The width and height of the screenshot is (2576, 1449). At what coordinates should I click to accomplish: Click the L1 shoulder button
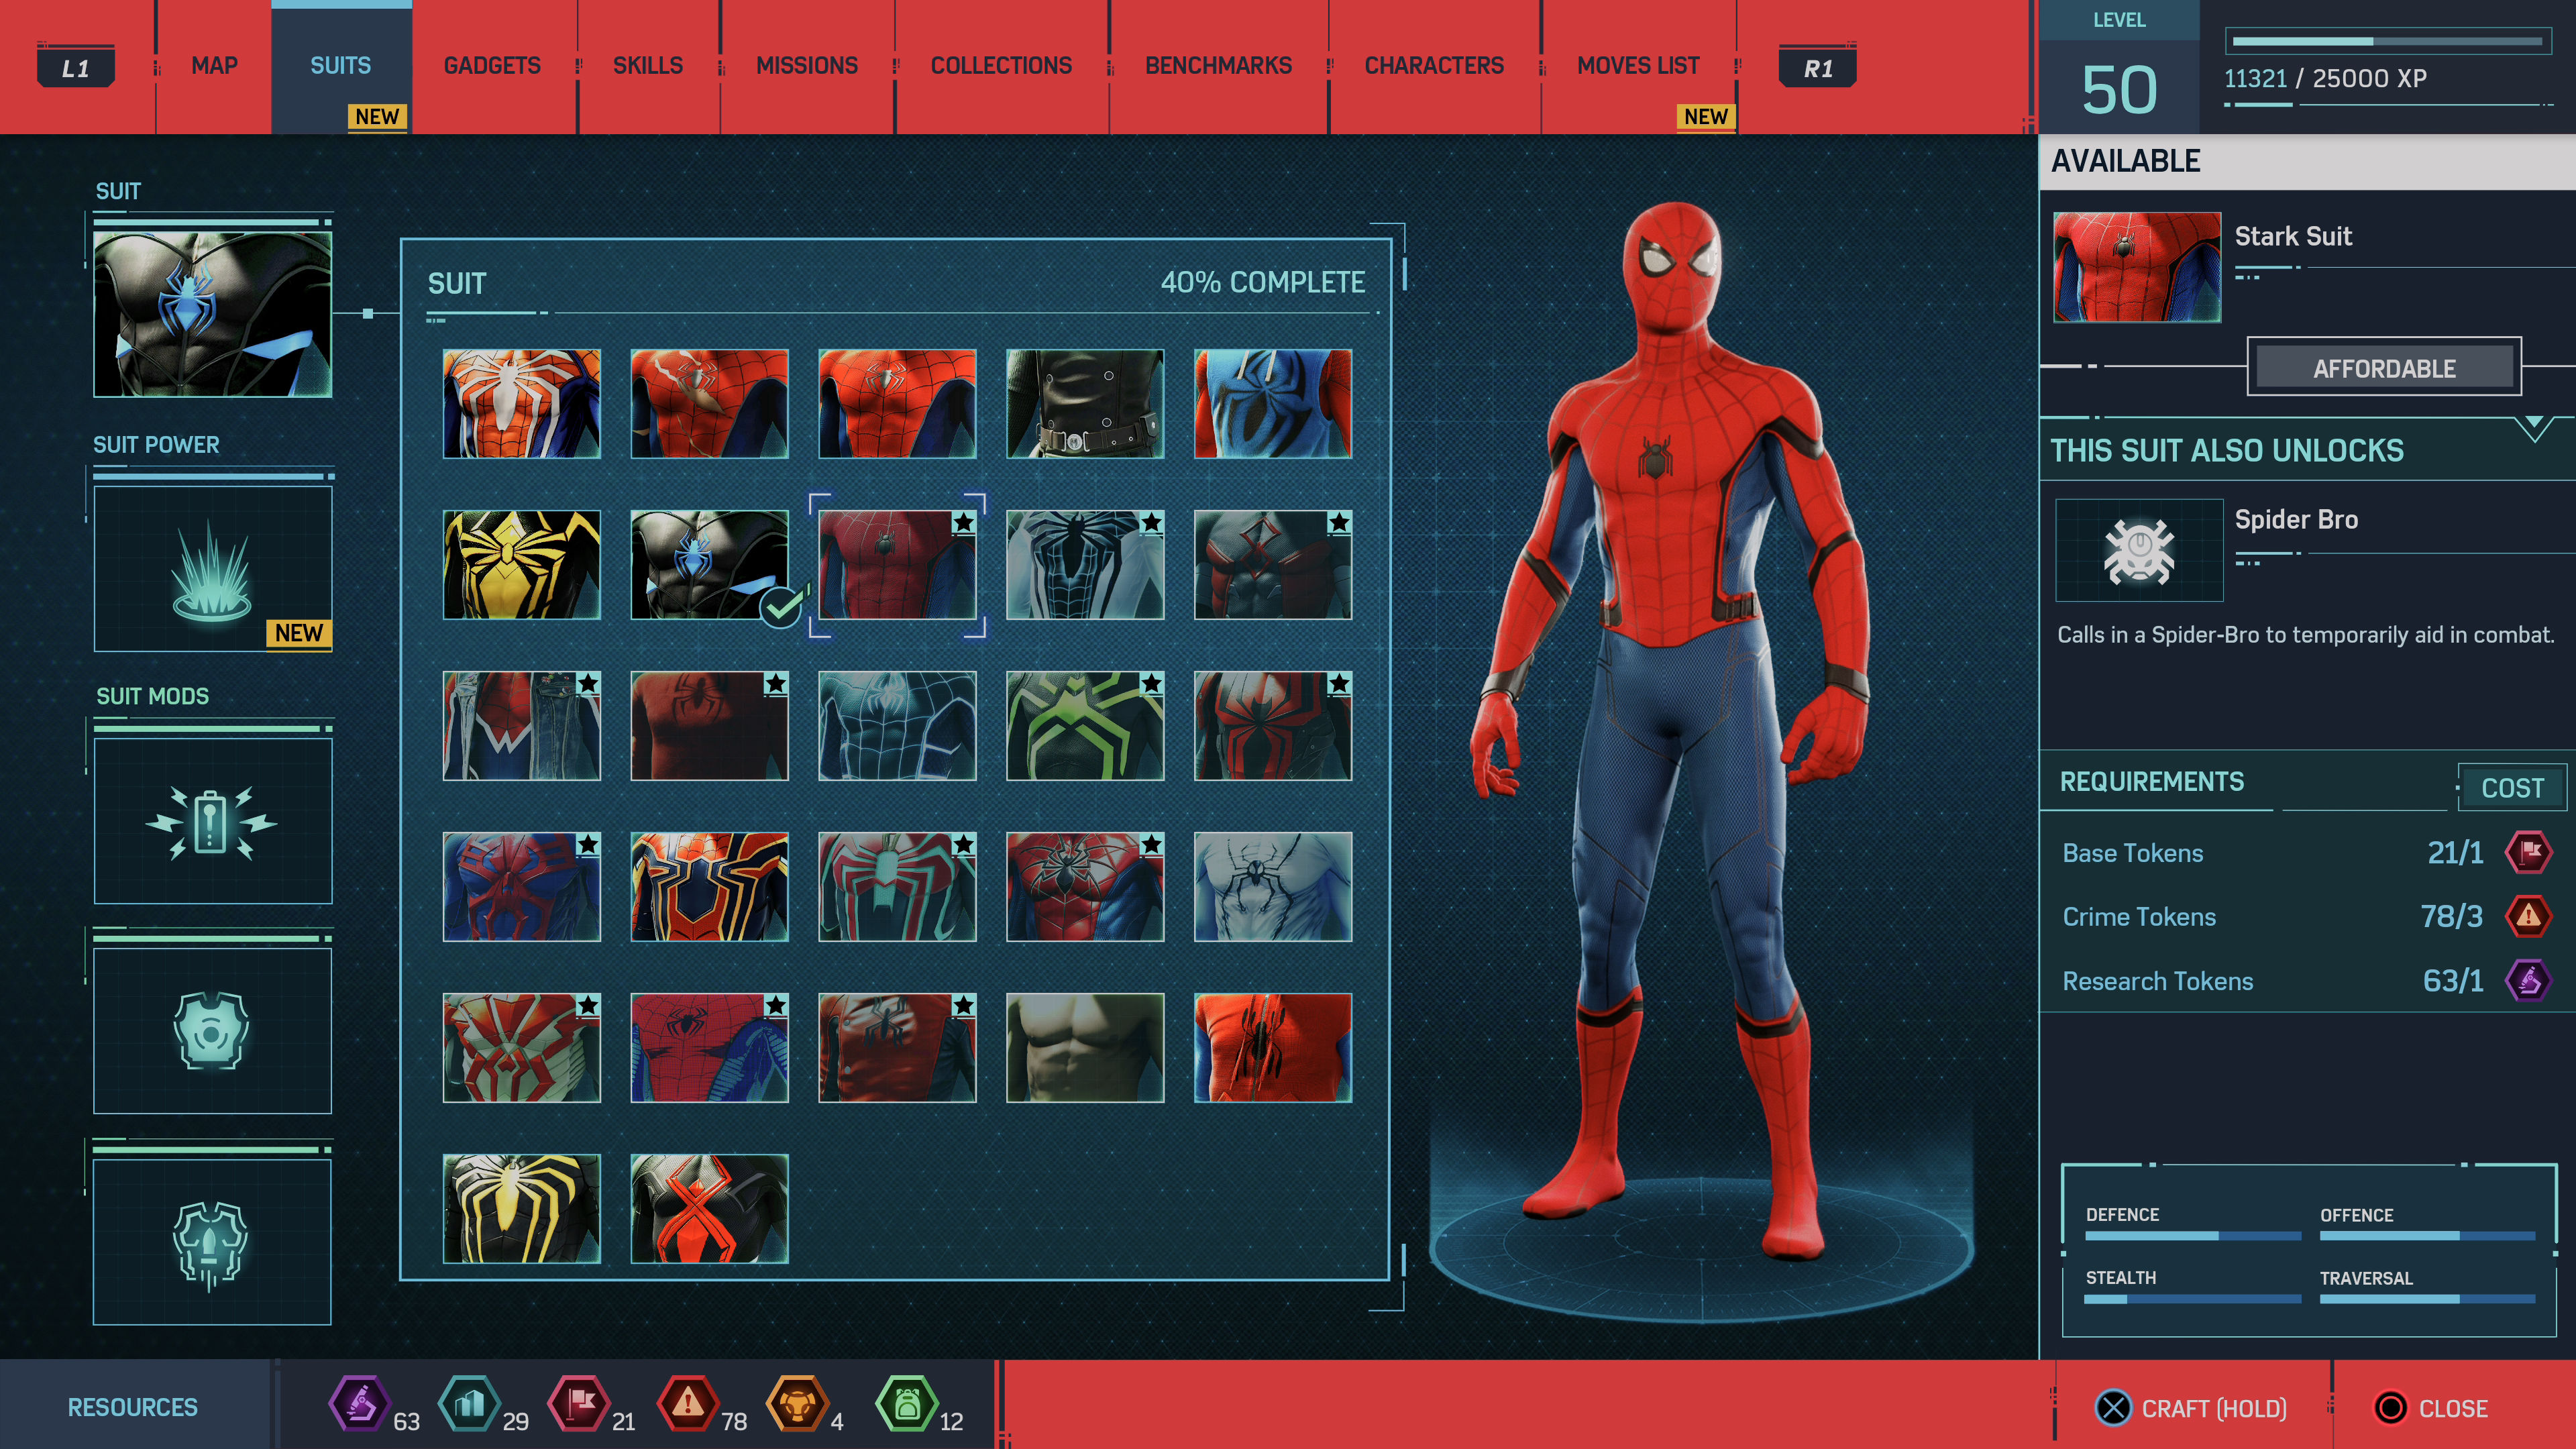[x=76, y=67]
